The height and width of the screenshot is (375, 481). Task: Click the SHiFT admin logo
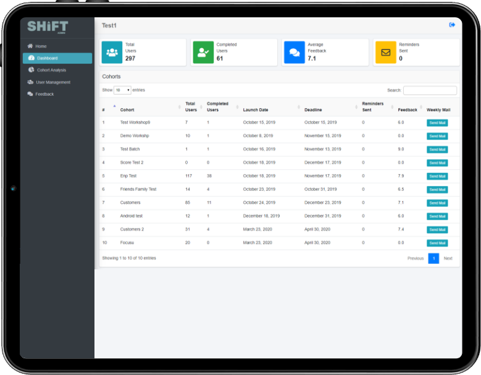[x=48, y=27]
